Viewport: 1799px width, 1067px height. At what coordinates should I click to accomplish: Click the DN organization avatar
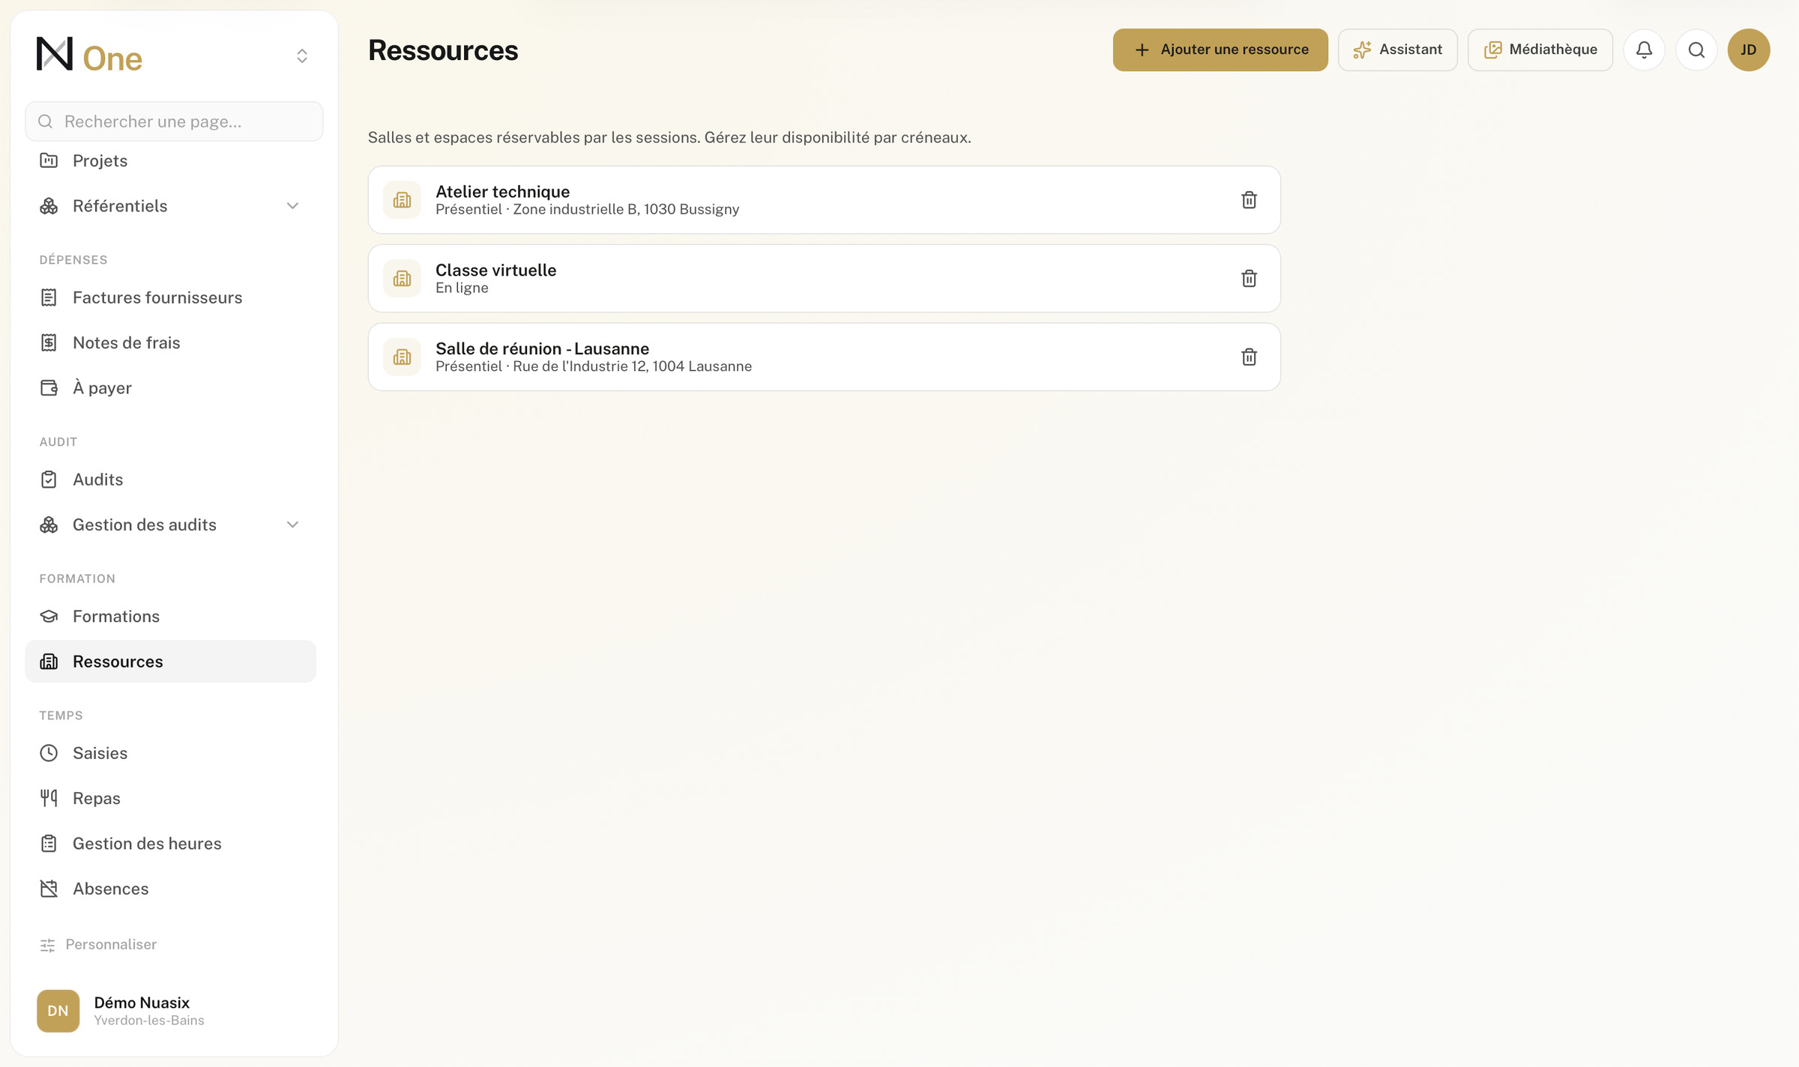[x=58, y=1011]
